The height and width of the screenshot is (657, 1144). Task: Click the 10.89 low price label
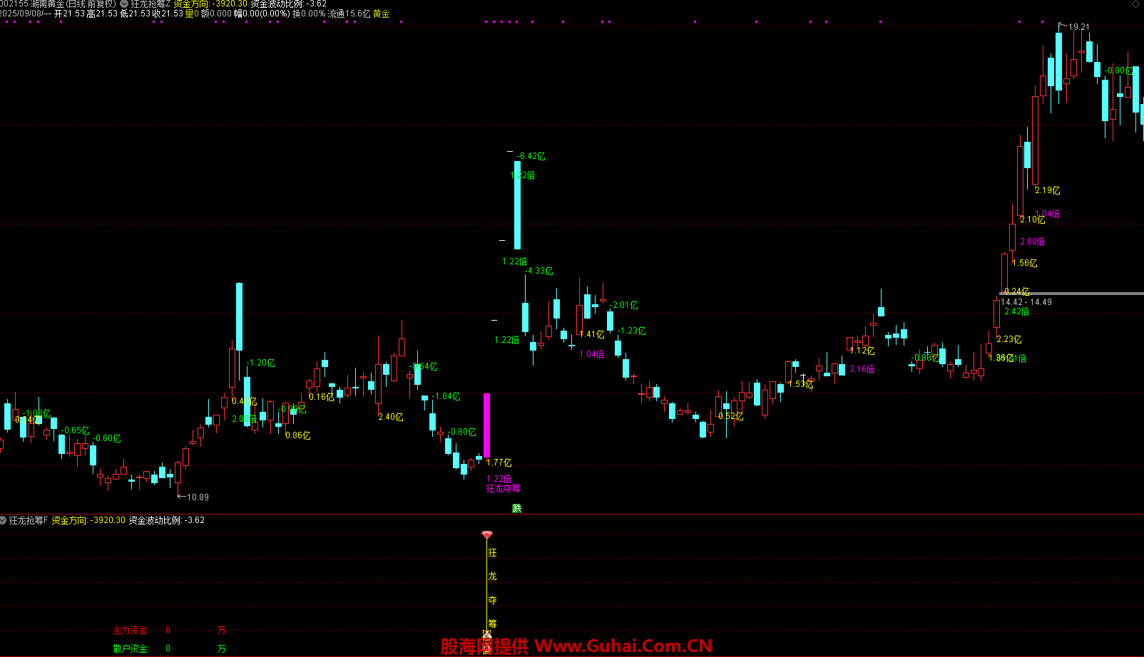pos(198,497)
